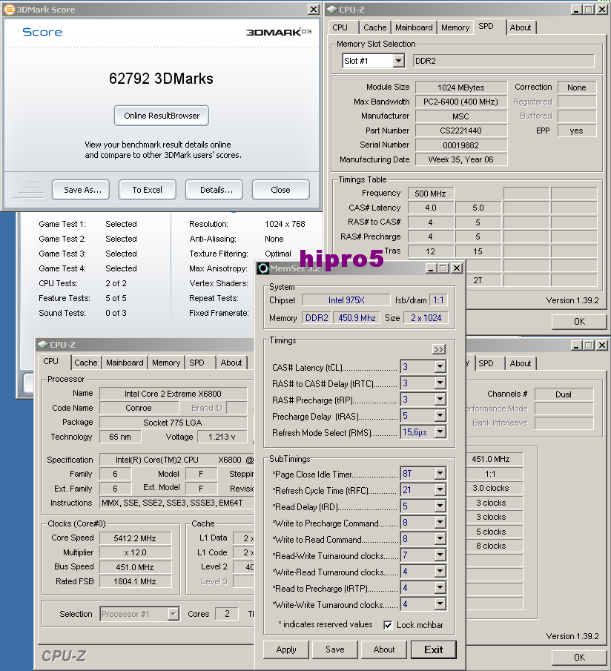
Task: Select the Memory tab in the CPU-Z processor window
Action: 166,363
